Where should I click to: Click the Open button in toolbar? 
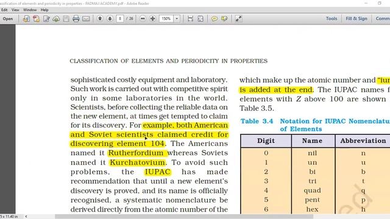[x=8, y=19]
